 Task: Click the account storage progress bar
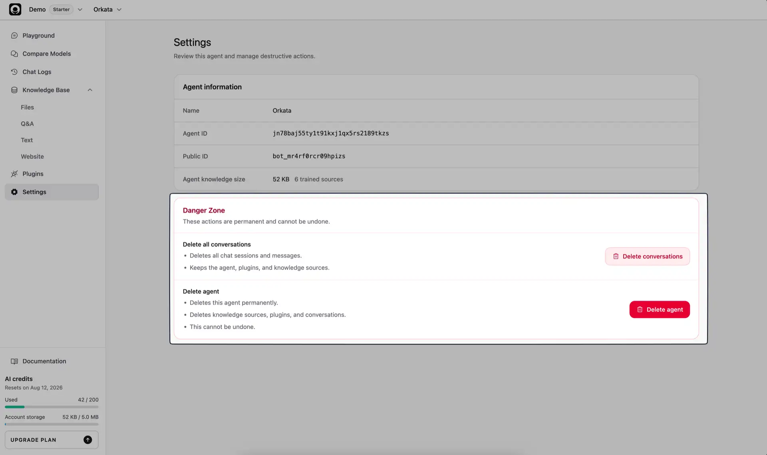point(52,424)
